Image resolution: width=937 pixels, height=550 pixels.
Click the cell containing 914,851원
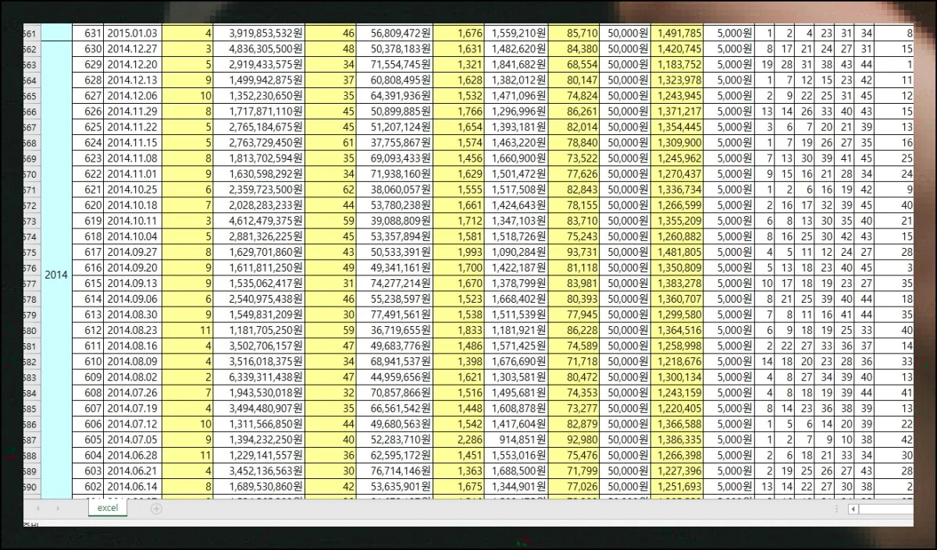(x=517, y=439)
